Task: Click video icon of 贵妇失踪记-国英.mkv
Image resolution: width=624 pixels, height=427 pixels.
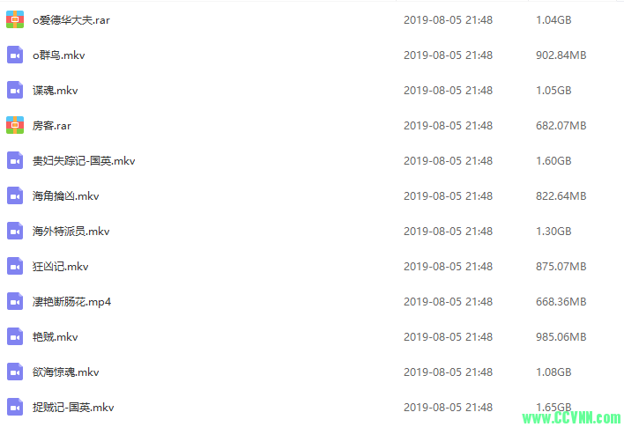Action: (x=15, y=160)
